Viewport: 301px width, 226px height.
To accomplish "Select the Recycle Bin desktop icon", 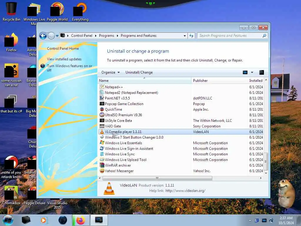I will (x=11, y=11).
